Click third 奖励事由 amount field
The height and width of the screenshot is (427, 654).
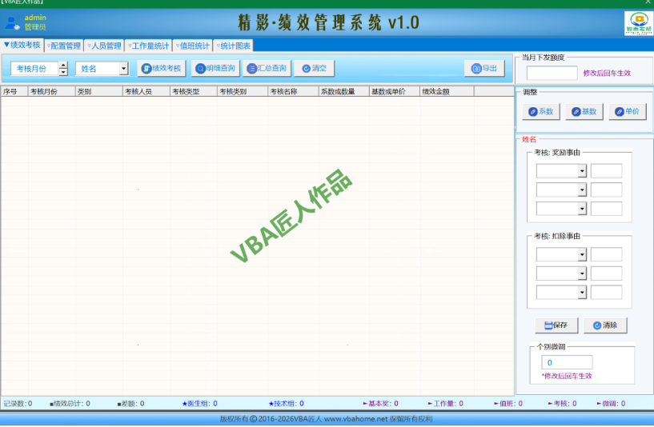pyautogui.click(x=606, y=209)
